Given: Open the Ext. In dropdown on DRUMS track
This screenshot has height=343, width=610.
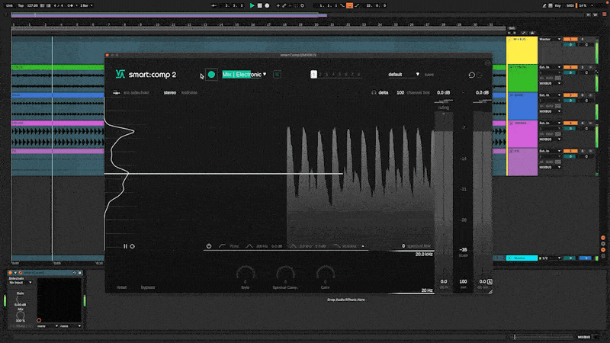Looking at the screenshot, I should 550,123.
